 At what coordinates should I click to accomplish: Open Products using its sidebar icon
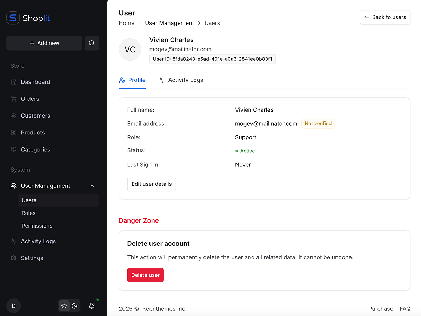(14, 132)
